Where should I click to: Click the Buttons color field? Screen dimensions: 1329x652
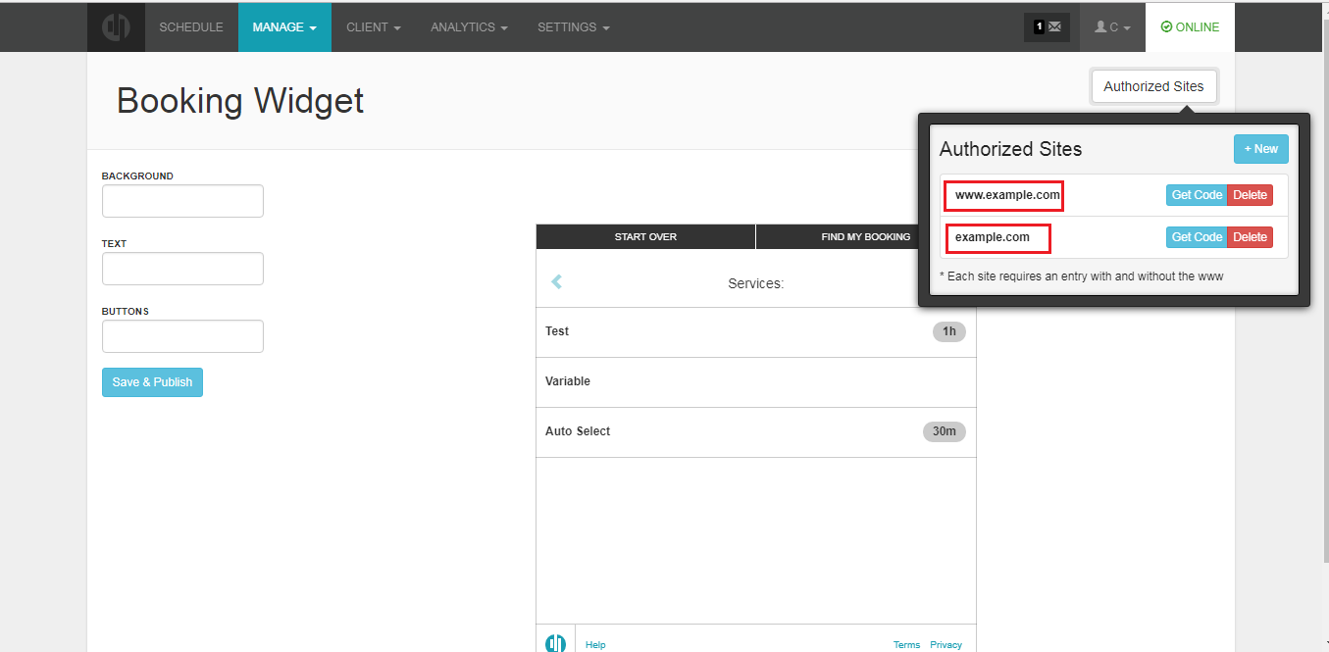tap(182, 336)
